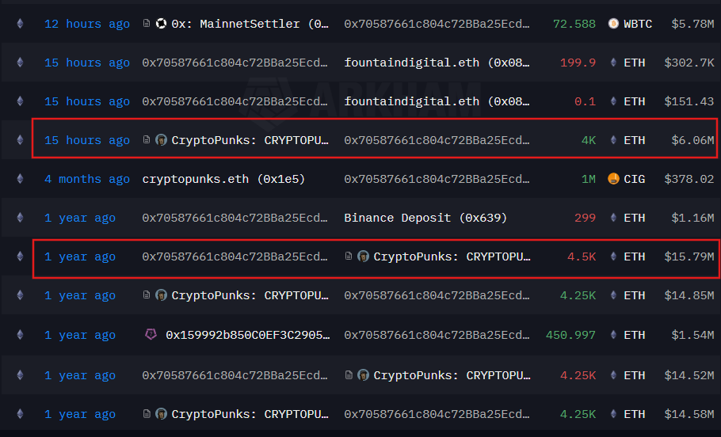
Task: Click the green 4K amount value
Action: click(x=589, y=141)
